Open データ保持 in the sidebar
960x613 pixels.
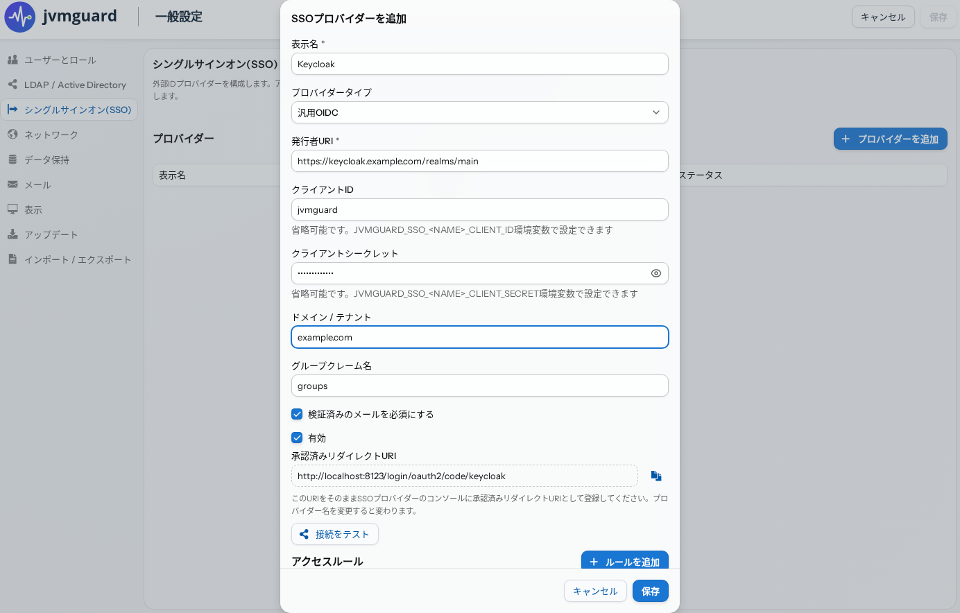click(x=69, y=159)
